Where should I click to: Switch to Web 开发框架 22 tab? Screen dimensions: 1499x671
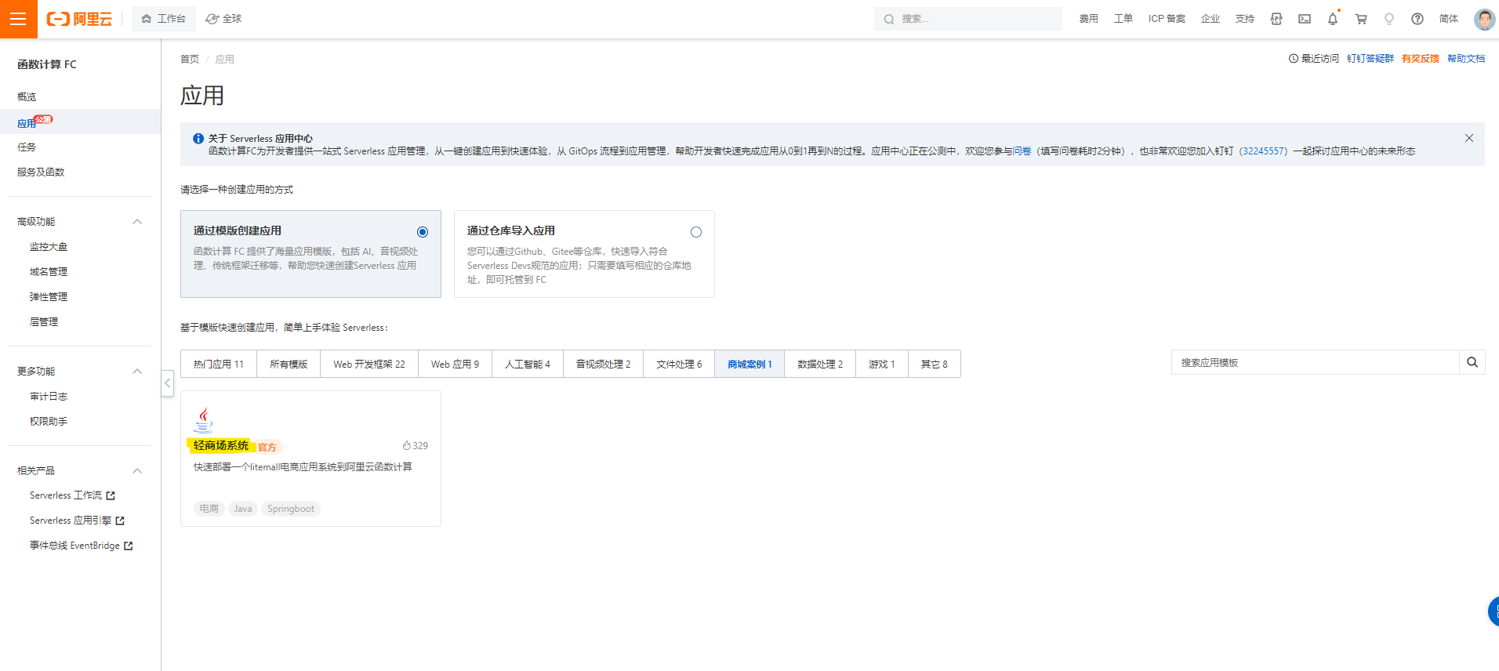[369, 364]
